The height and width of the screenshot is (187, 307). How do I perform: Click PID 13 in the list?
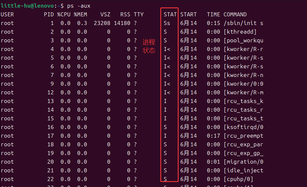coord(51,101)
